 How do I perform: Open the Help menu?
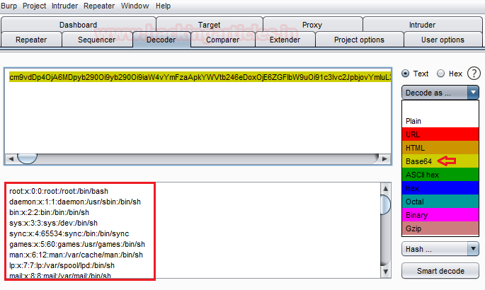[163, 6]
